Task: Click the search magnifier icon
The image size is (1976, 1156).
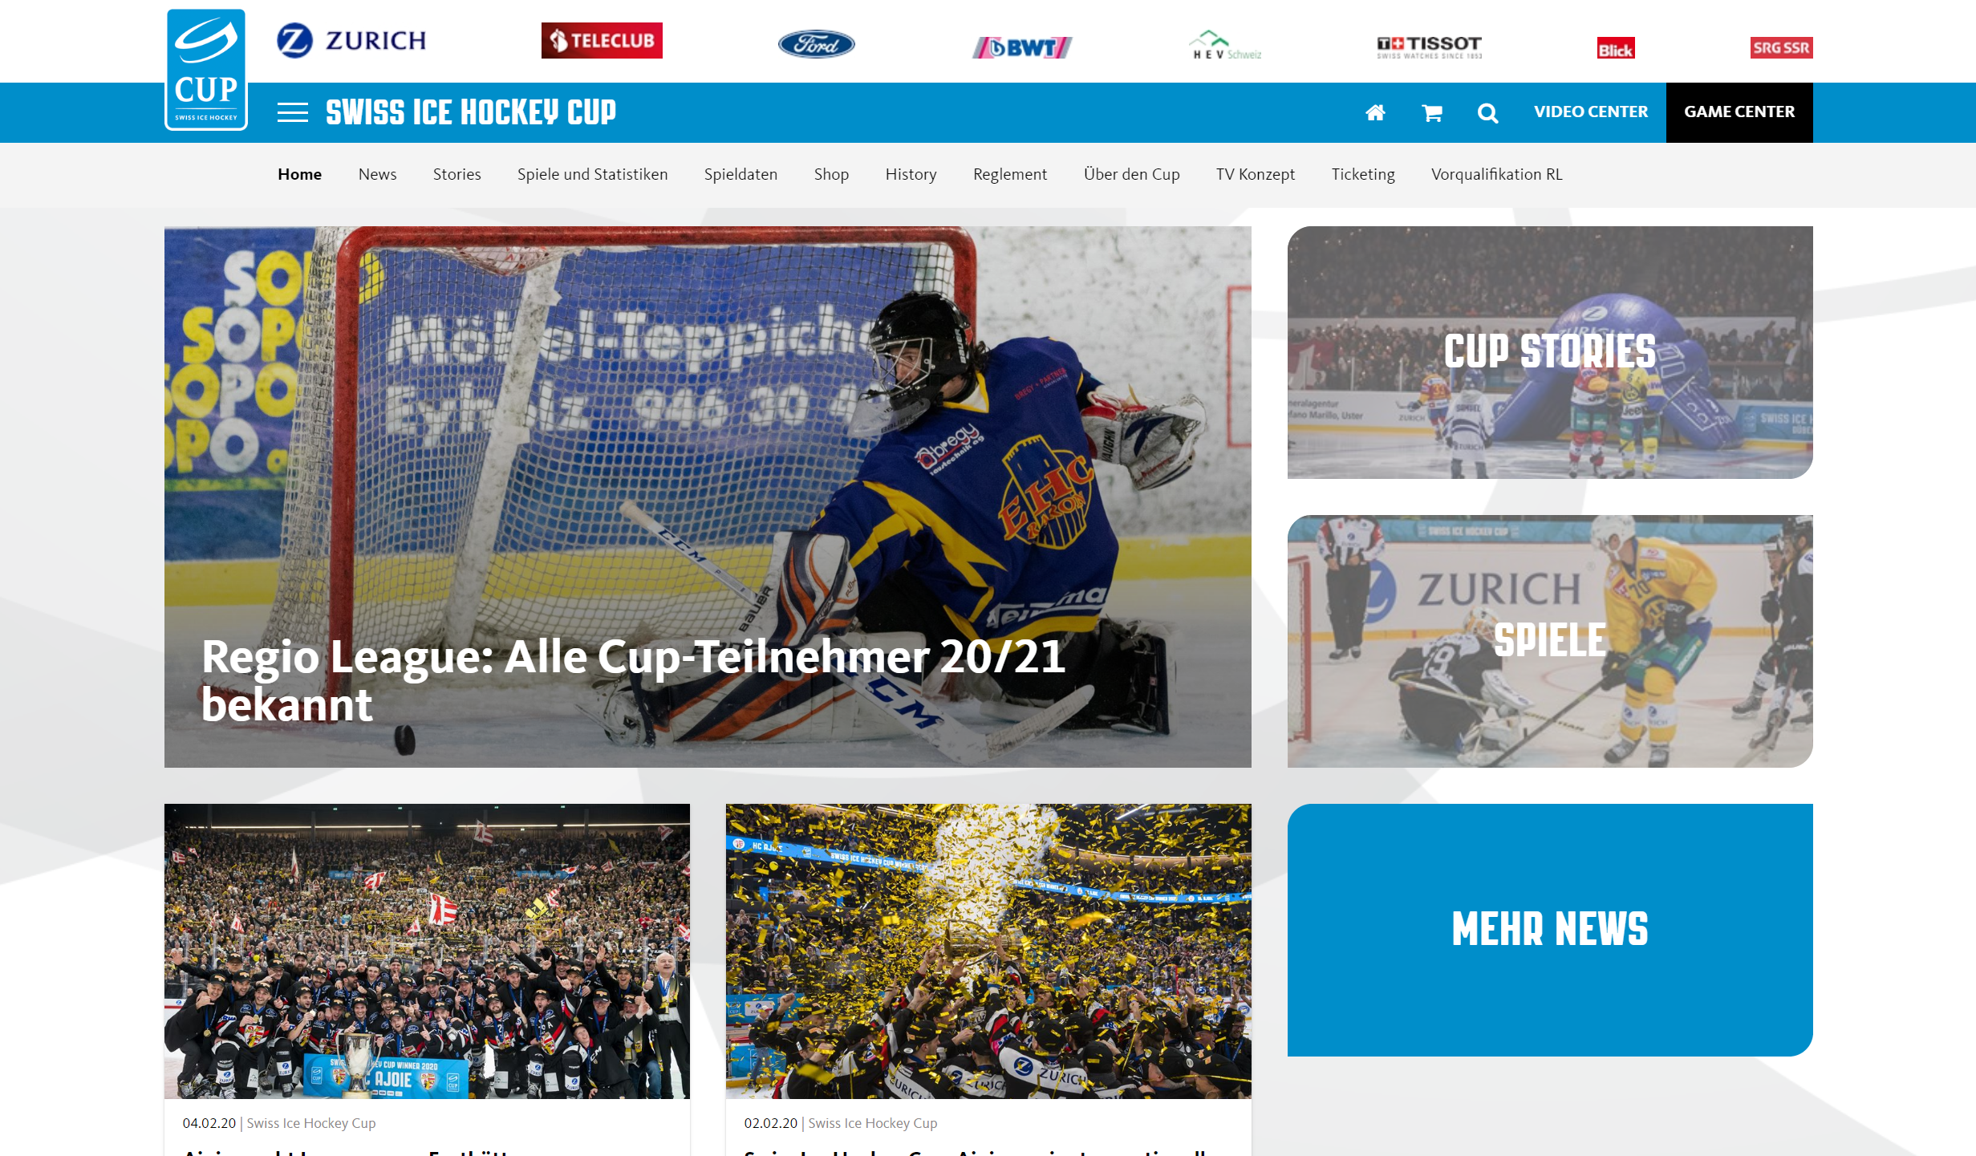Action: [1487, 113]
